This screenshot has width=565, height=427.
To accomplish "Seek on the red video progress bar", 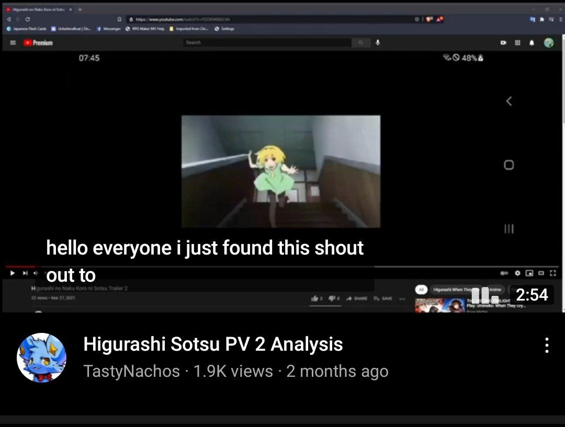I will [x=20, y=267].
